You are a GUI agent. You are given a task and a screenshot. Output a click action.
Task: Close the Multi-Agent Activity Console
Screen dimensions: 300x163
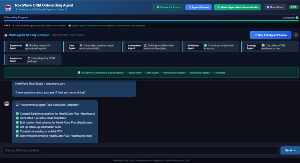296,35
